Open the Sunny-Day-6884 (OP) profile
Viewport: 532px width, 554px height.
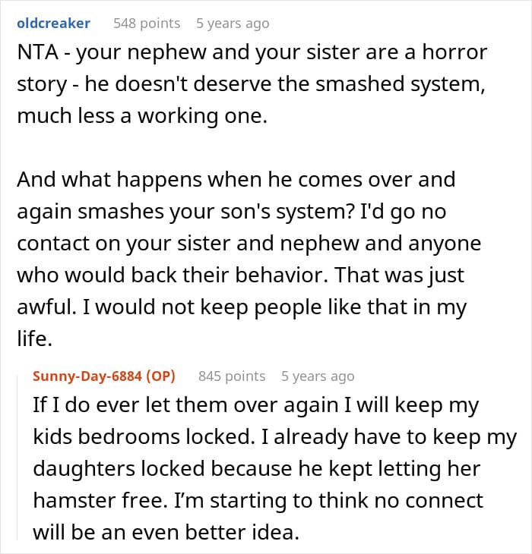(x=105, y=376)
